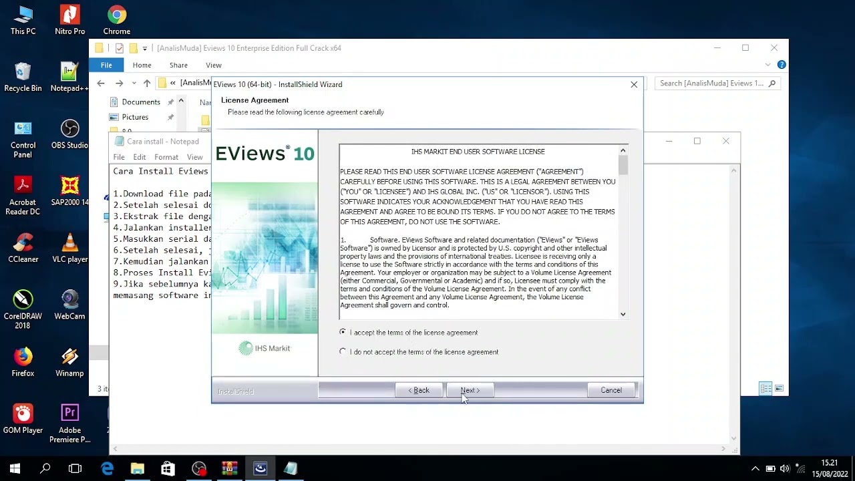The image size is (855, 481).
Task: Open Microsoft Edge from taskbar
Action: point(107,468)
